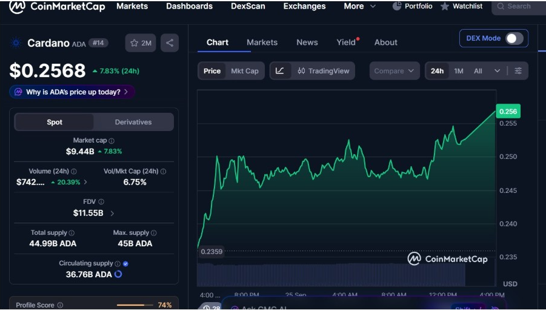Click the $0.2568 price value

tap(47, 71)
